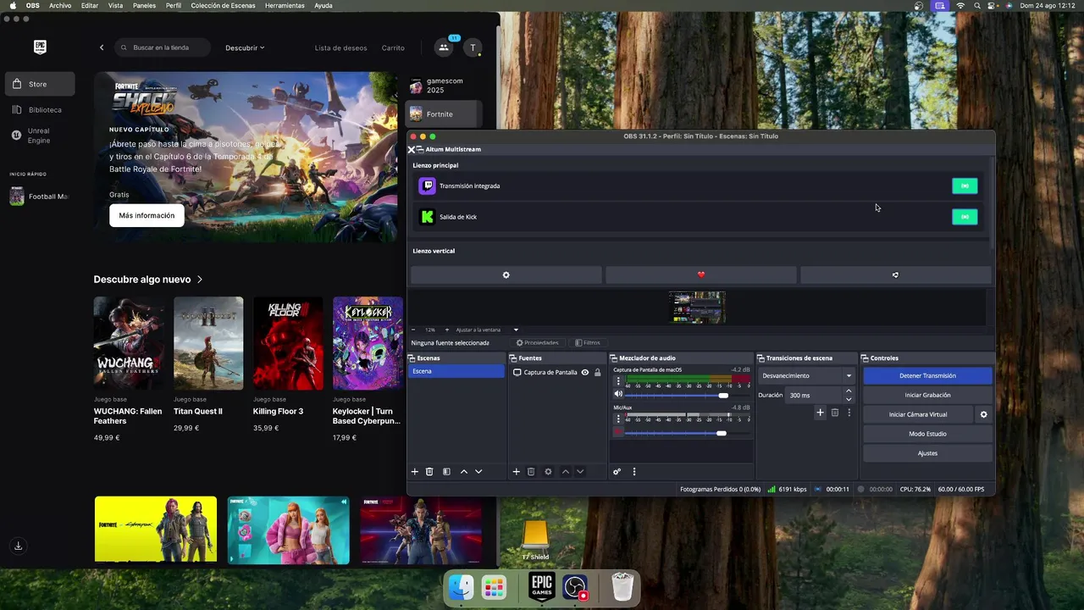Toggle Salida de Kick stream button
1084x610 pixels.
tap(965, 217)
